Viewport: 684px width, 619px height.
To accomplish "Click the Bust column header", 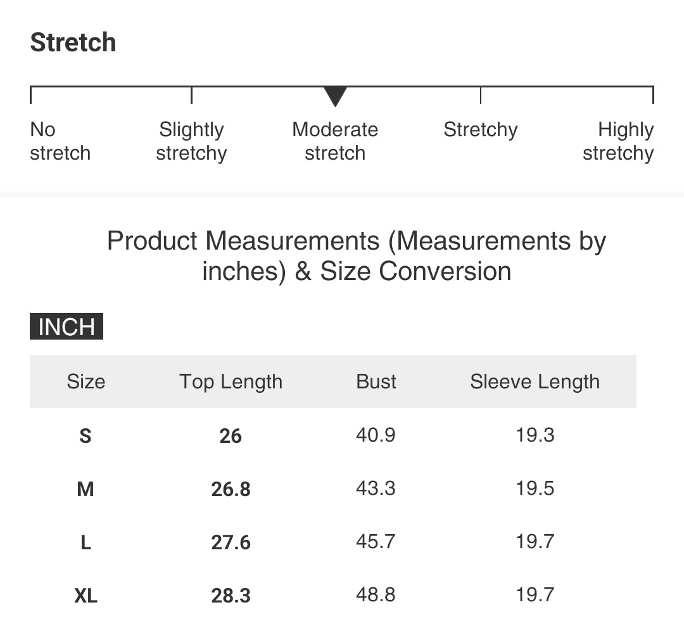I will (x=376, y=381).
